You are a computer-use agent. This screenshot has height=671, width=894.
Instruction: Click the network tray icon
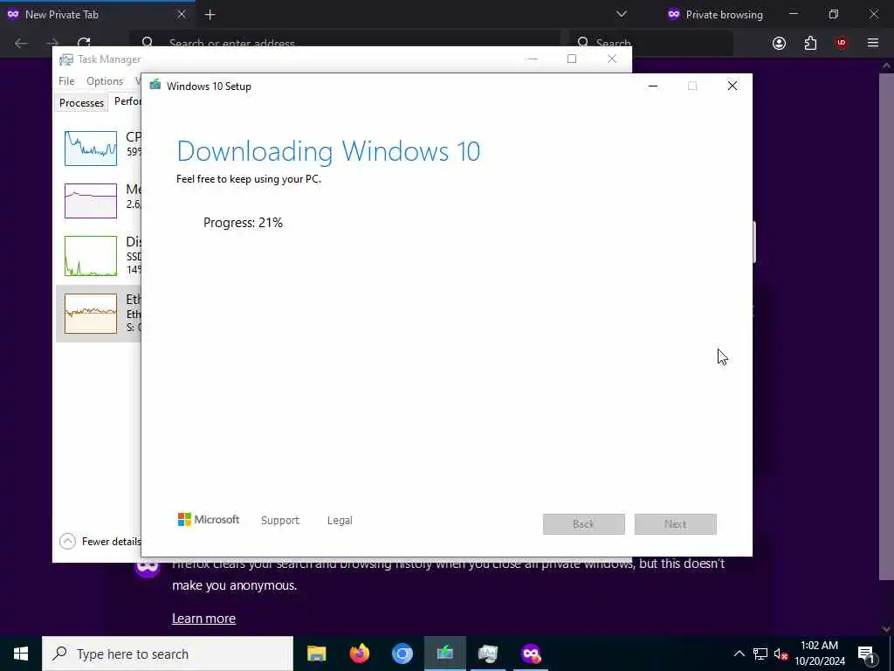coord(760,654)
